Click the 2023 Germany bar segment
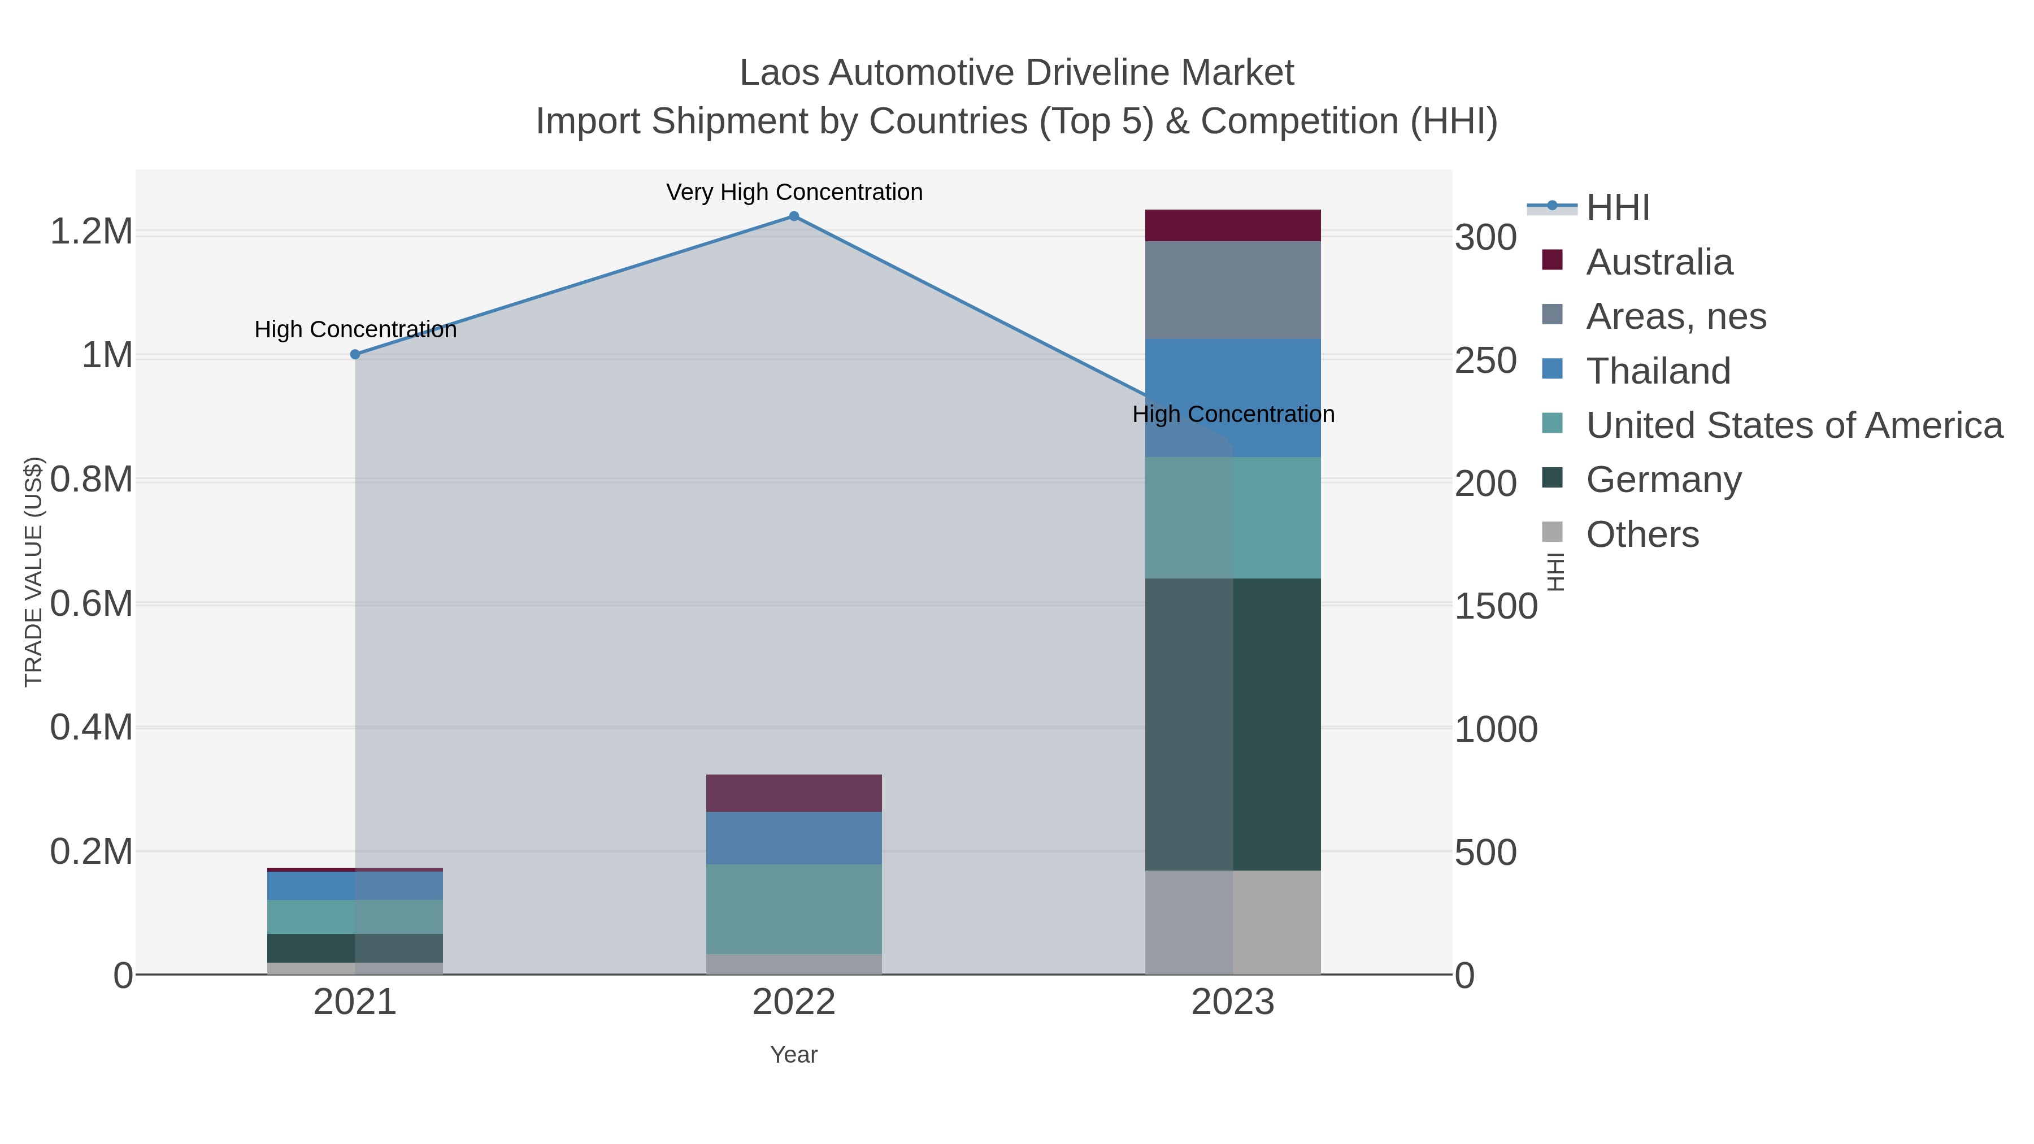This screenshot has height=1144, width=2034. tap(1233, 725)
